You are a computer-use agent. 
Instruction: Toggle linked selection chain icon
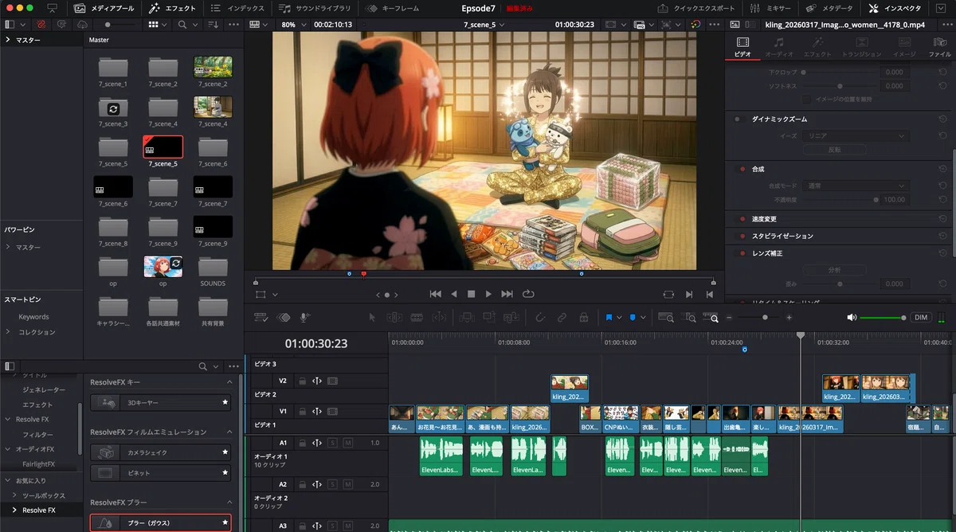[562, 317]
